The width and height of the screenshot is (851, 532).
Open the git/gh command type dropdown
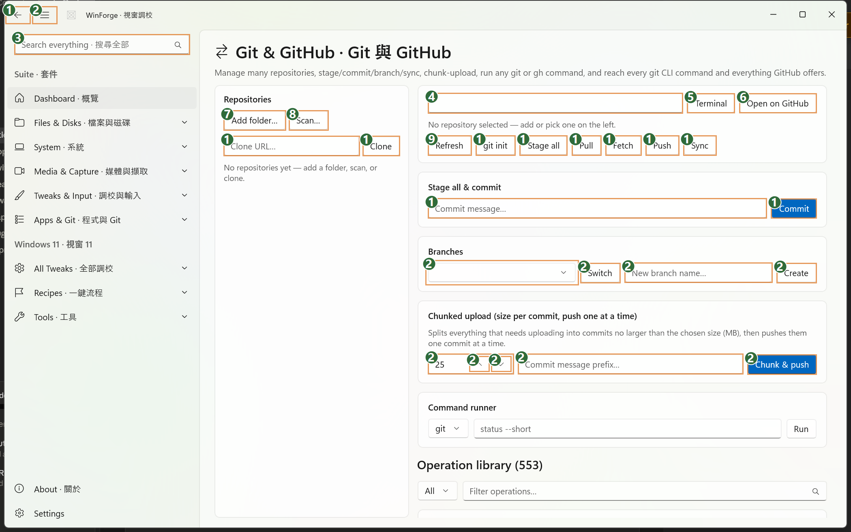448,428
